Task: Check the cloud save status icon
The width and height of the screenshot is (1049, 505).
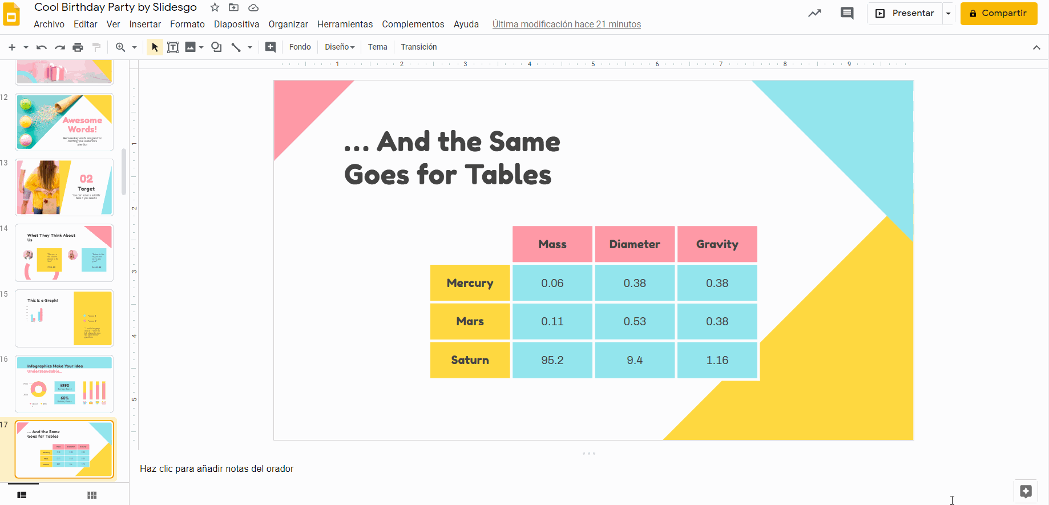Action: (253, 7)
